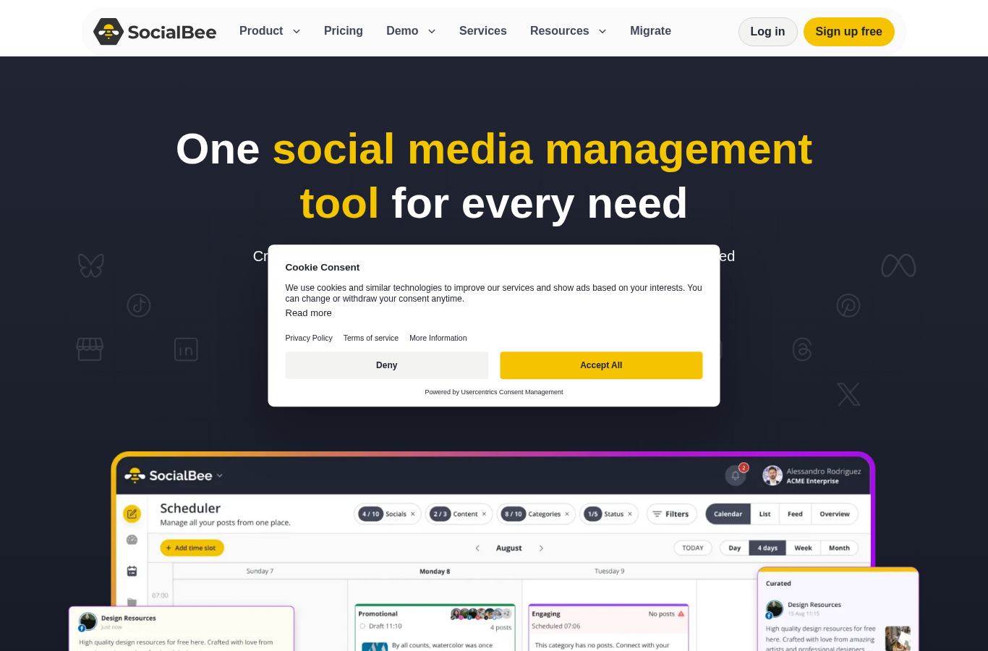Remove the Content filter chip

[x=485, y=514]
